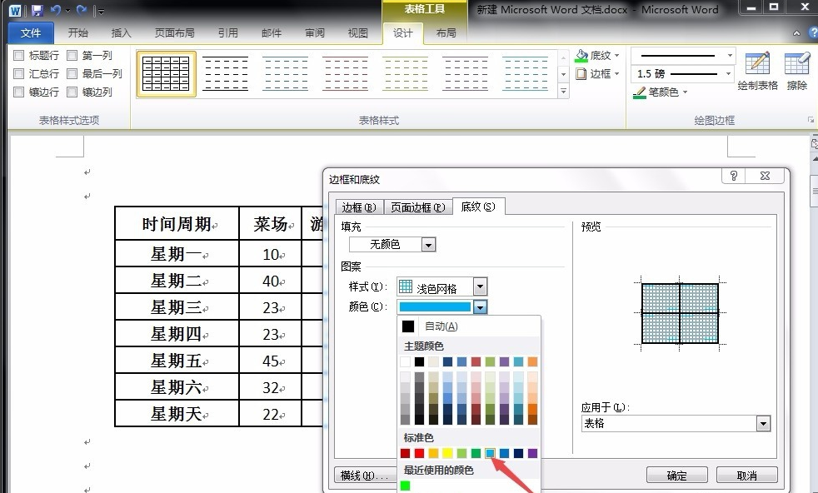
Task: Choose the red dashed table style
Action: (346, 74)
